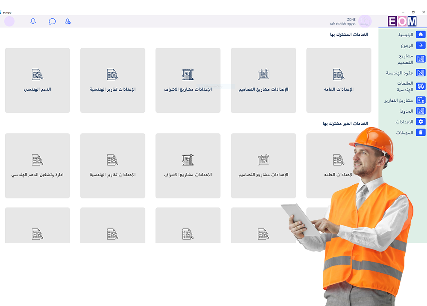Open Design Projects (مشاريع التصميم) icon
Screen dimensions: 427x306
click(x=421, y=59)
